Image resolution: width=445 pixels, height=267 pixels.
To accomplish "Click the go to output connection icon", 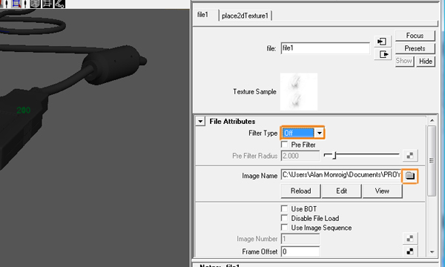I will pyautogui.click(x=382, y=54).
